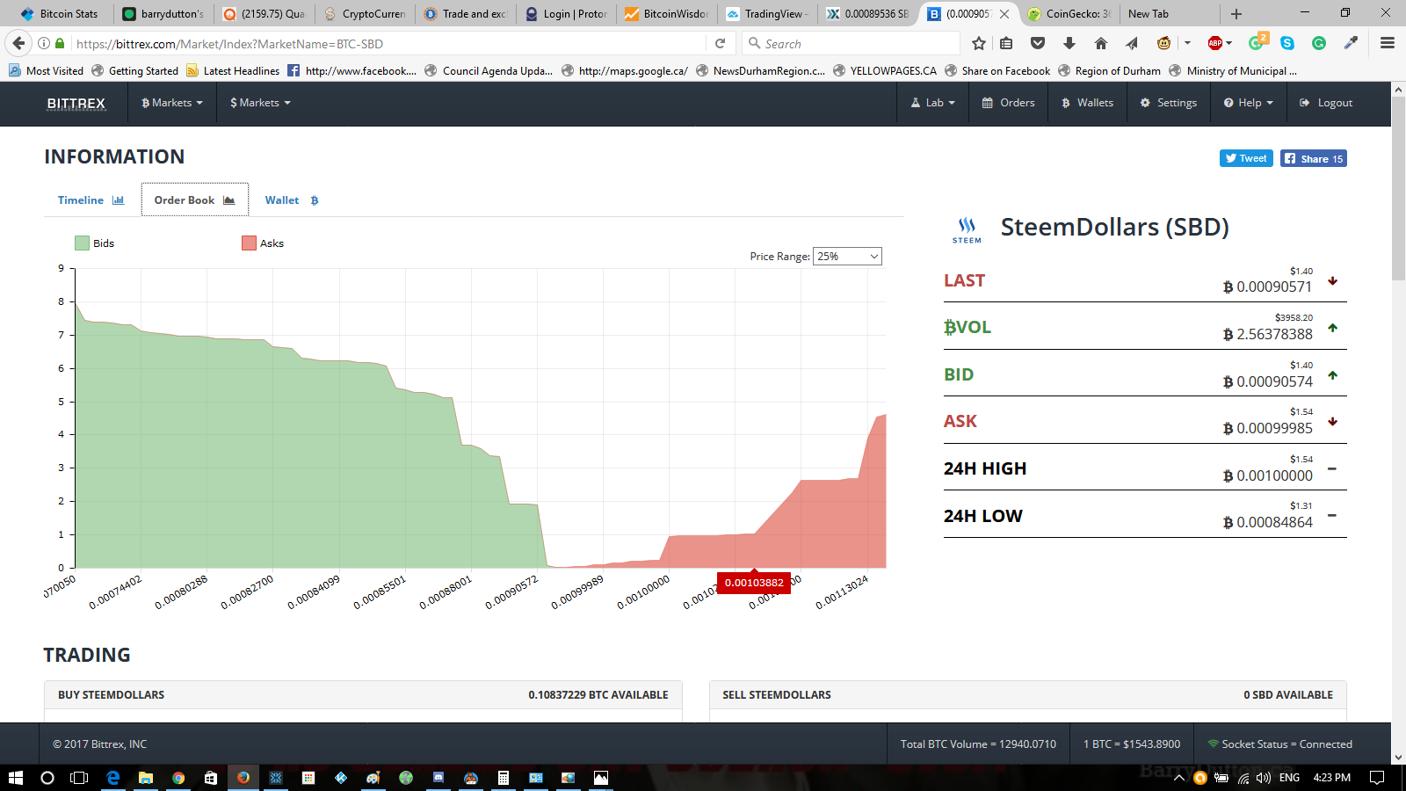Expand the Bitcoin Markets dropdown menu
This screenshot has height=791, width=1406.
172,103
